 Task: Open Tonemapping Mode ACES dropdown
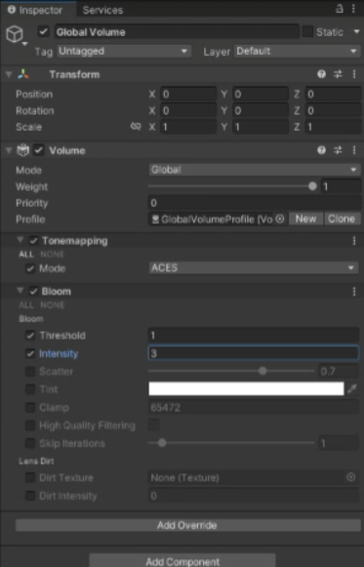254,268
